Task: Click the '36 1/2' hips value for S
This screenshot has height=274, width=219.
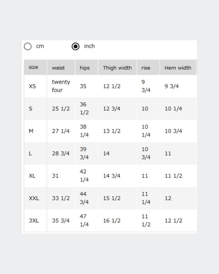Action: tap(84, 108)
